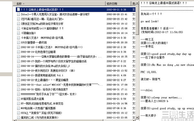
Task: Select file 2002-08-20-妓女同志们!我要批评你们!(转)
Action: point(48,70)
